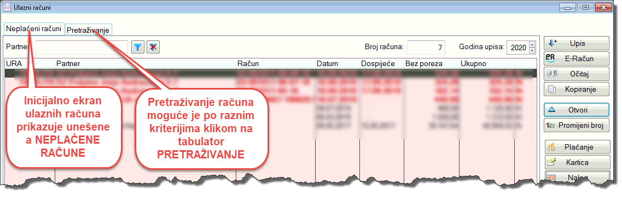Select the Očitaj barcode button

577,74
